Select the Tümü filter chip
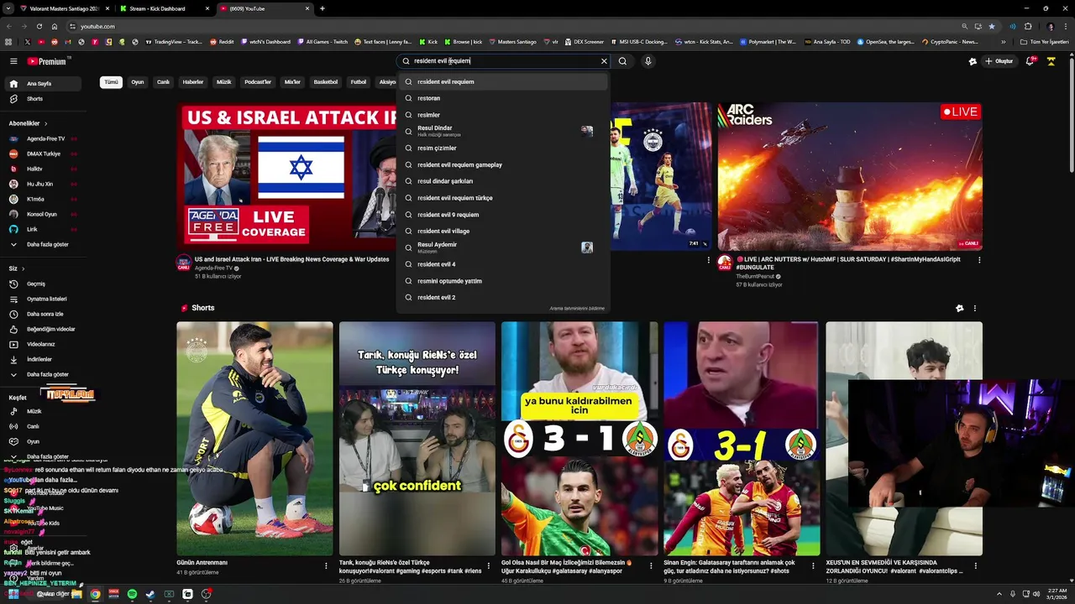This screenshot has width=1075, height=604. 111,82
